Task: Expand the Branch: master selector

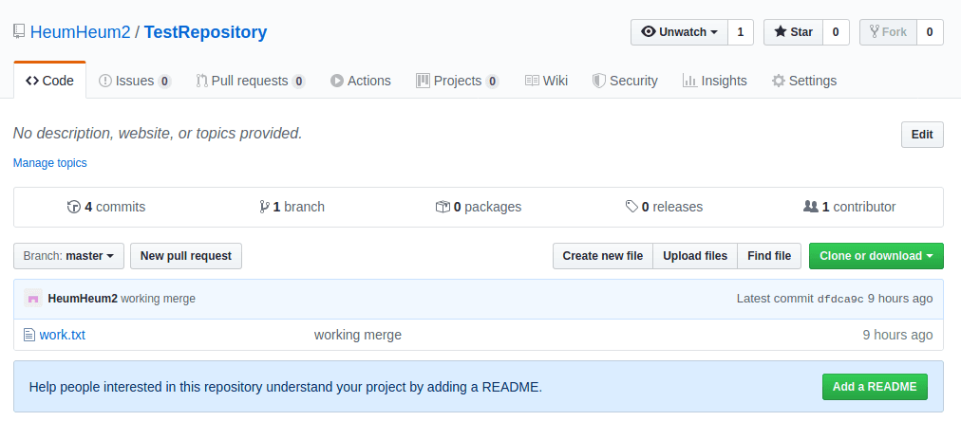Action: coord(68,256)
